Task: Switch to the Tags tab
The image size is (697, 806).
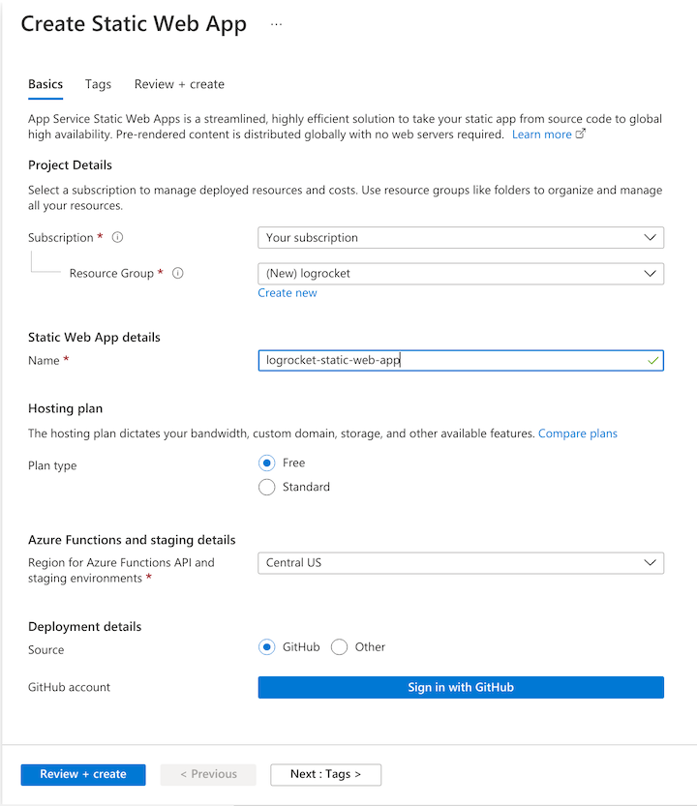Action: (x=98, y=84)
